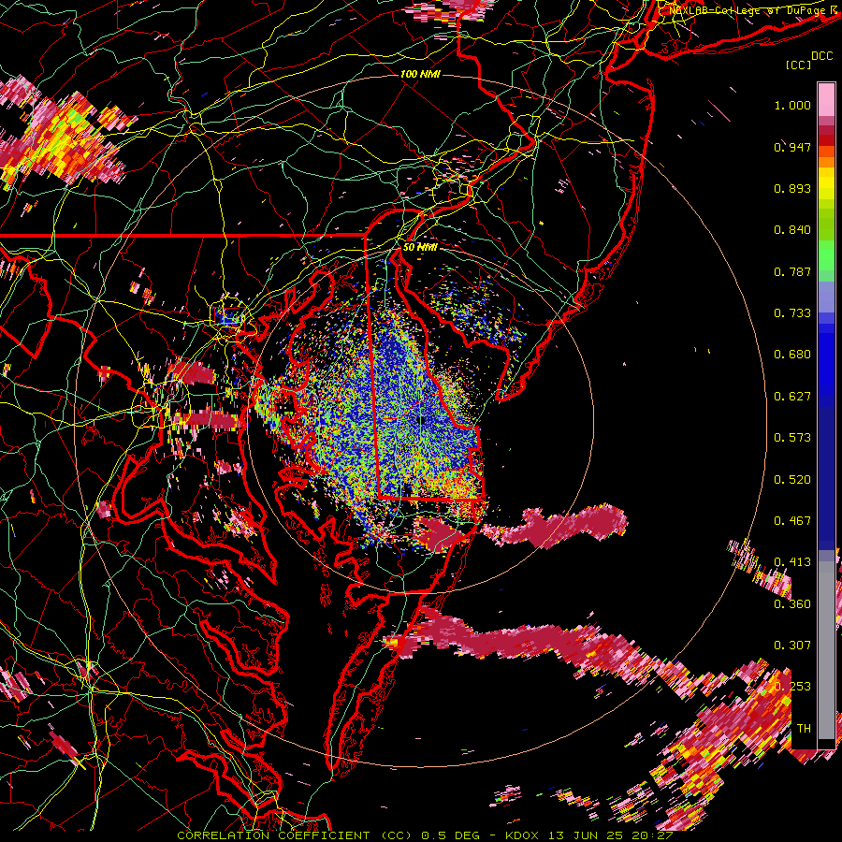Click the 0.253 color scale value

(792, 687)
